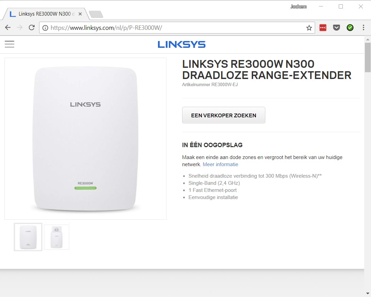
Task: Follow the Meer informatie link
Action: coord(220,164)
